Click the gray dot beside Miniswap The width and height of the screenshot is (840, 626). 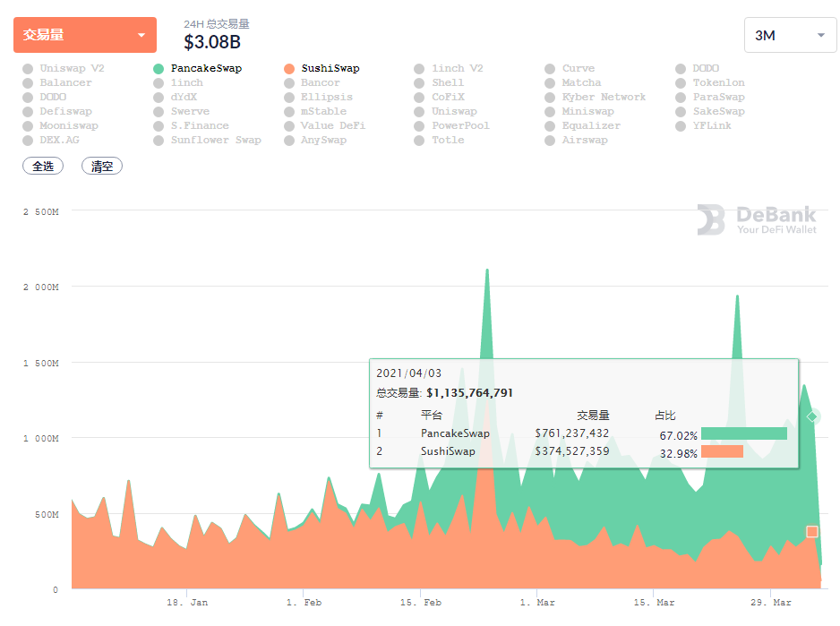coord(550,111)
